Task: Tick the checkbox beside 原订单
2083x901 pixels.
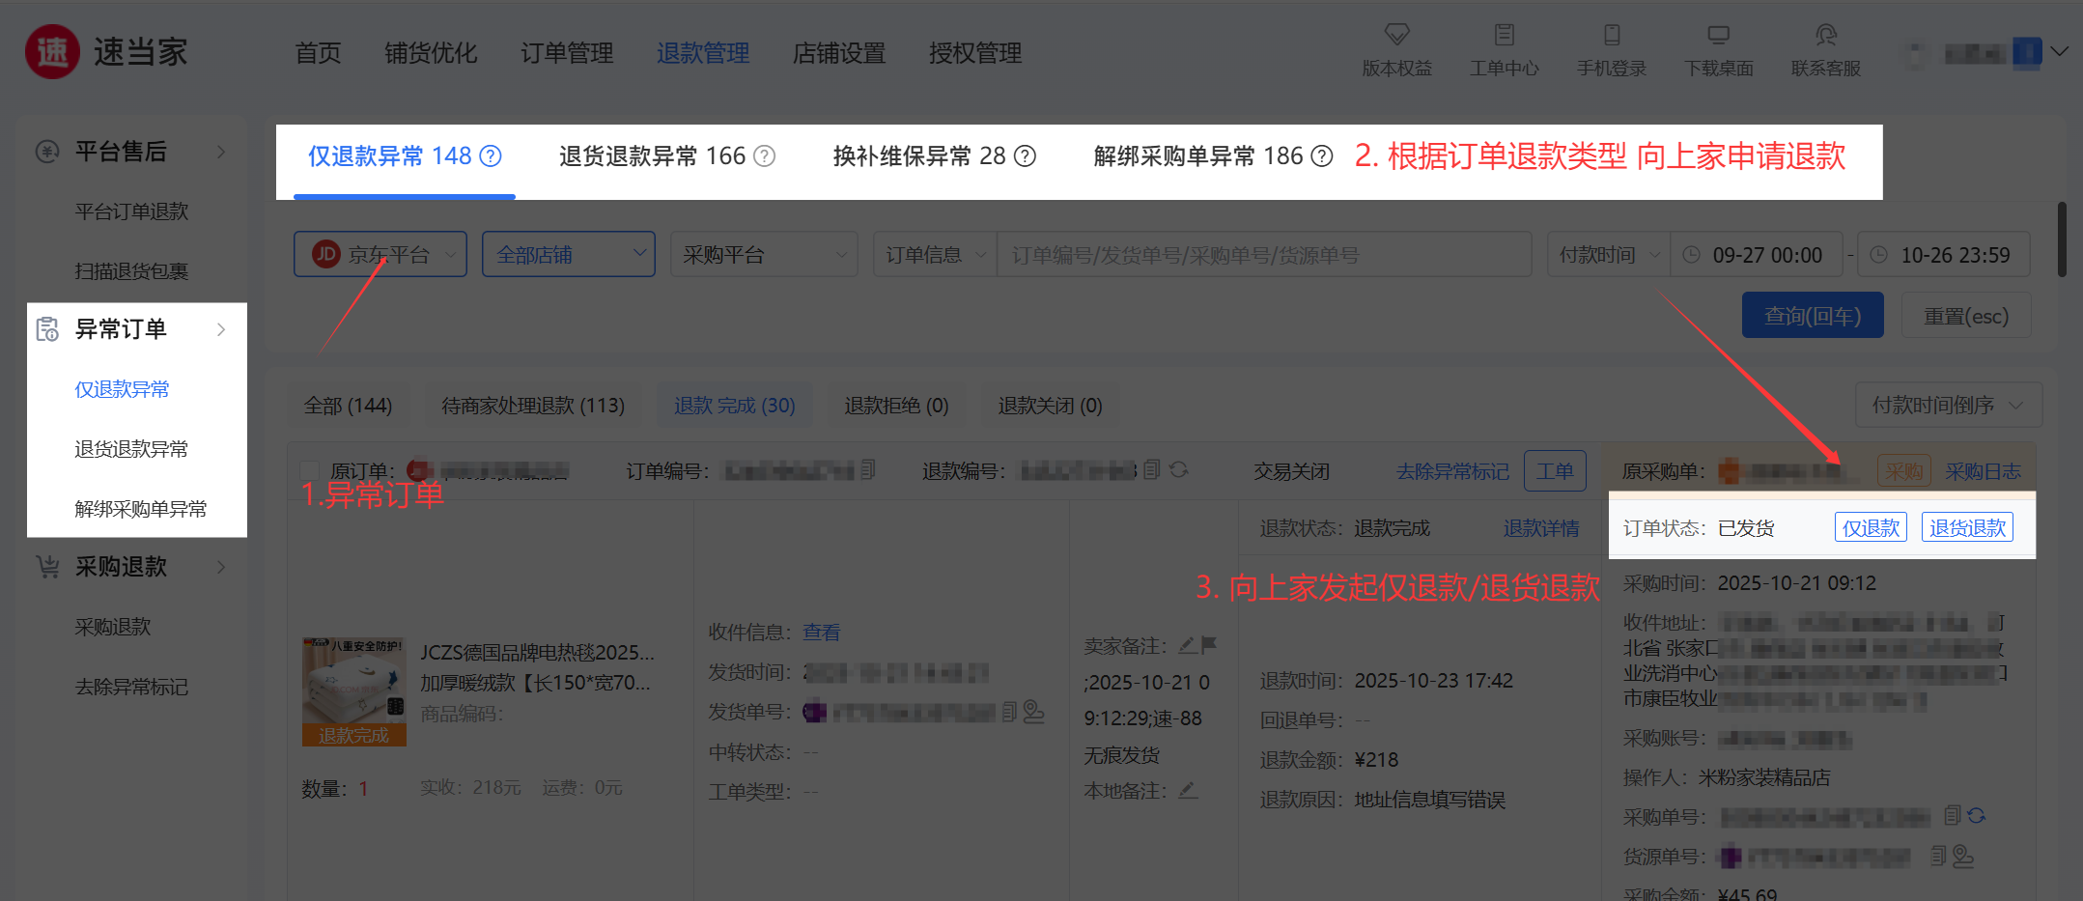Action: [x=309, y=471]
